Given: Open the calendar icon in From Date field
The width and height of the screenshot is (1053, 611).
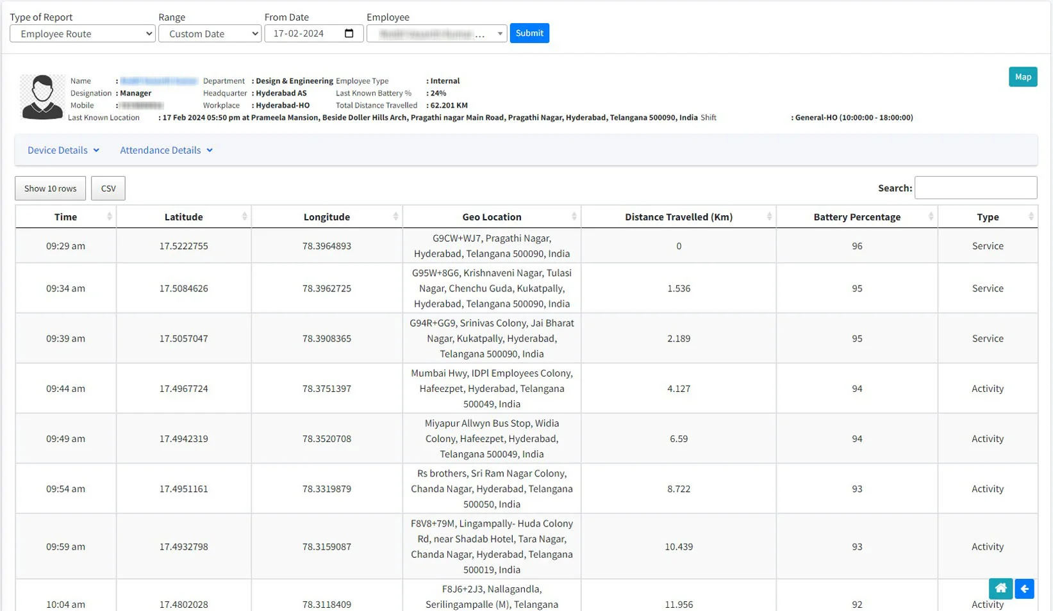Looking at the screenshot, I should point(348,33).
